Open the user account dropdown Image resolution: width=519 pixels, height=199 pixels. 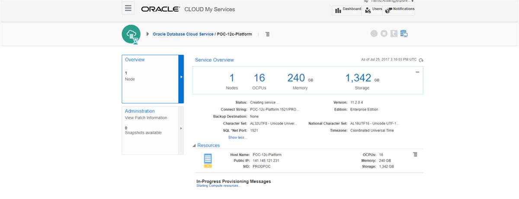[x=391, y=1]
